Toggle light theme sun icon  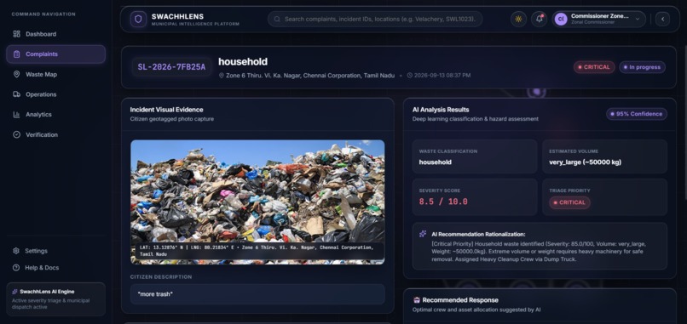518,20
